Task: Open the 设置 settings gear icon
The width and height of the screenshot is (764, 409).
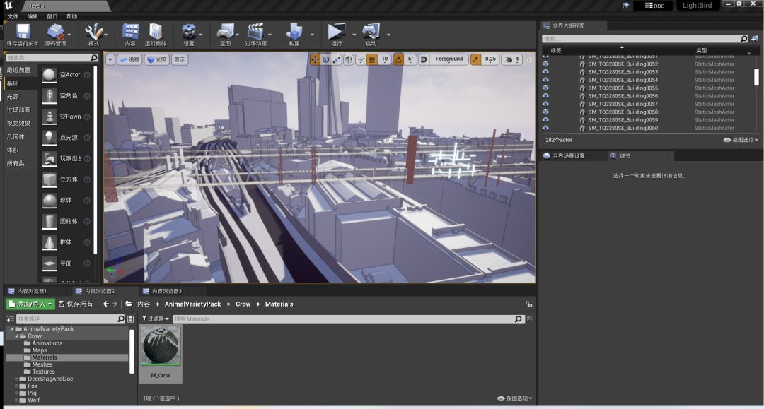Action: 189,32
